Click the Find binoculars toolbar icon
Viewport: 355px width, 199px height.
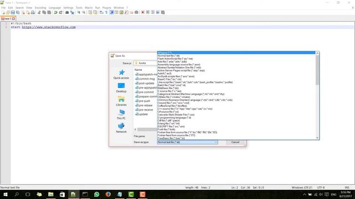tap(67, 12)
